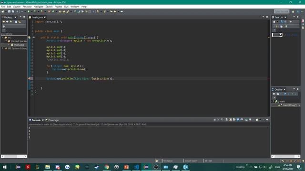Collapse main class in Outline
Screen dimensions: 305x171
[273, 101]
